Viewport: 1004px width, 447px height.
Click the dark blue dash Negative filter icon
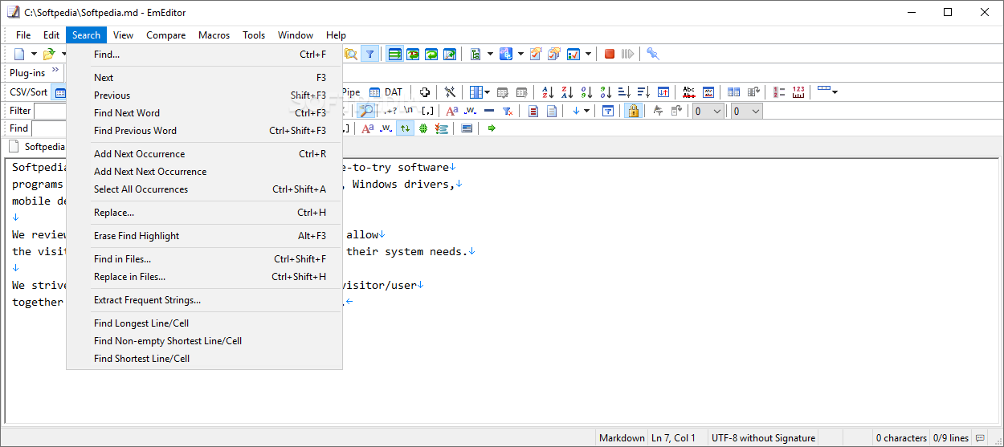click(490, 111)
